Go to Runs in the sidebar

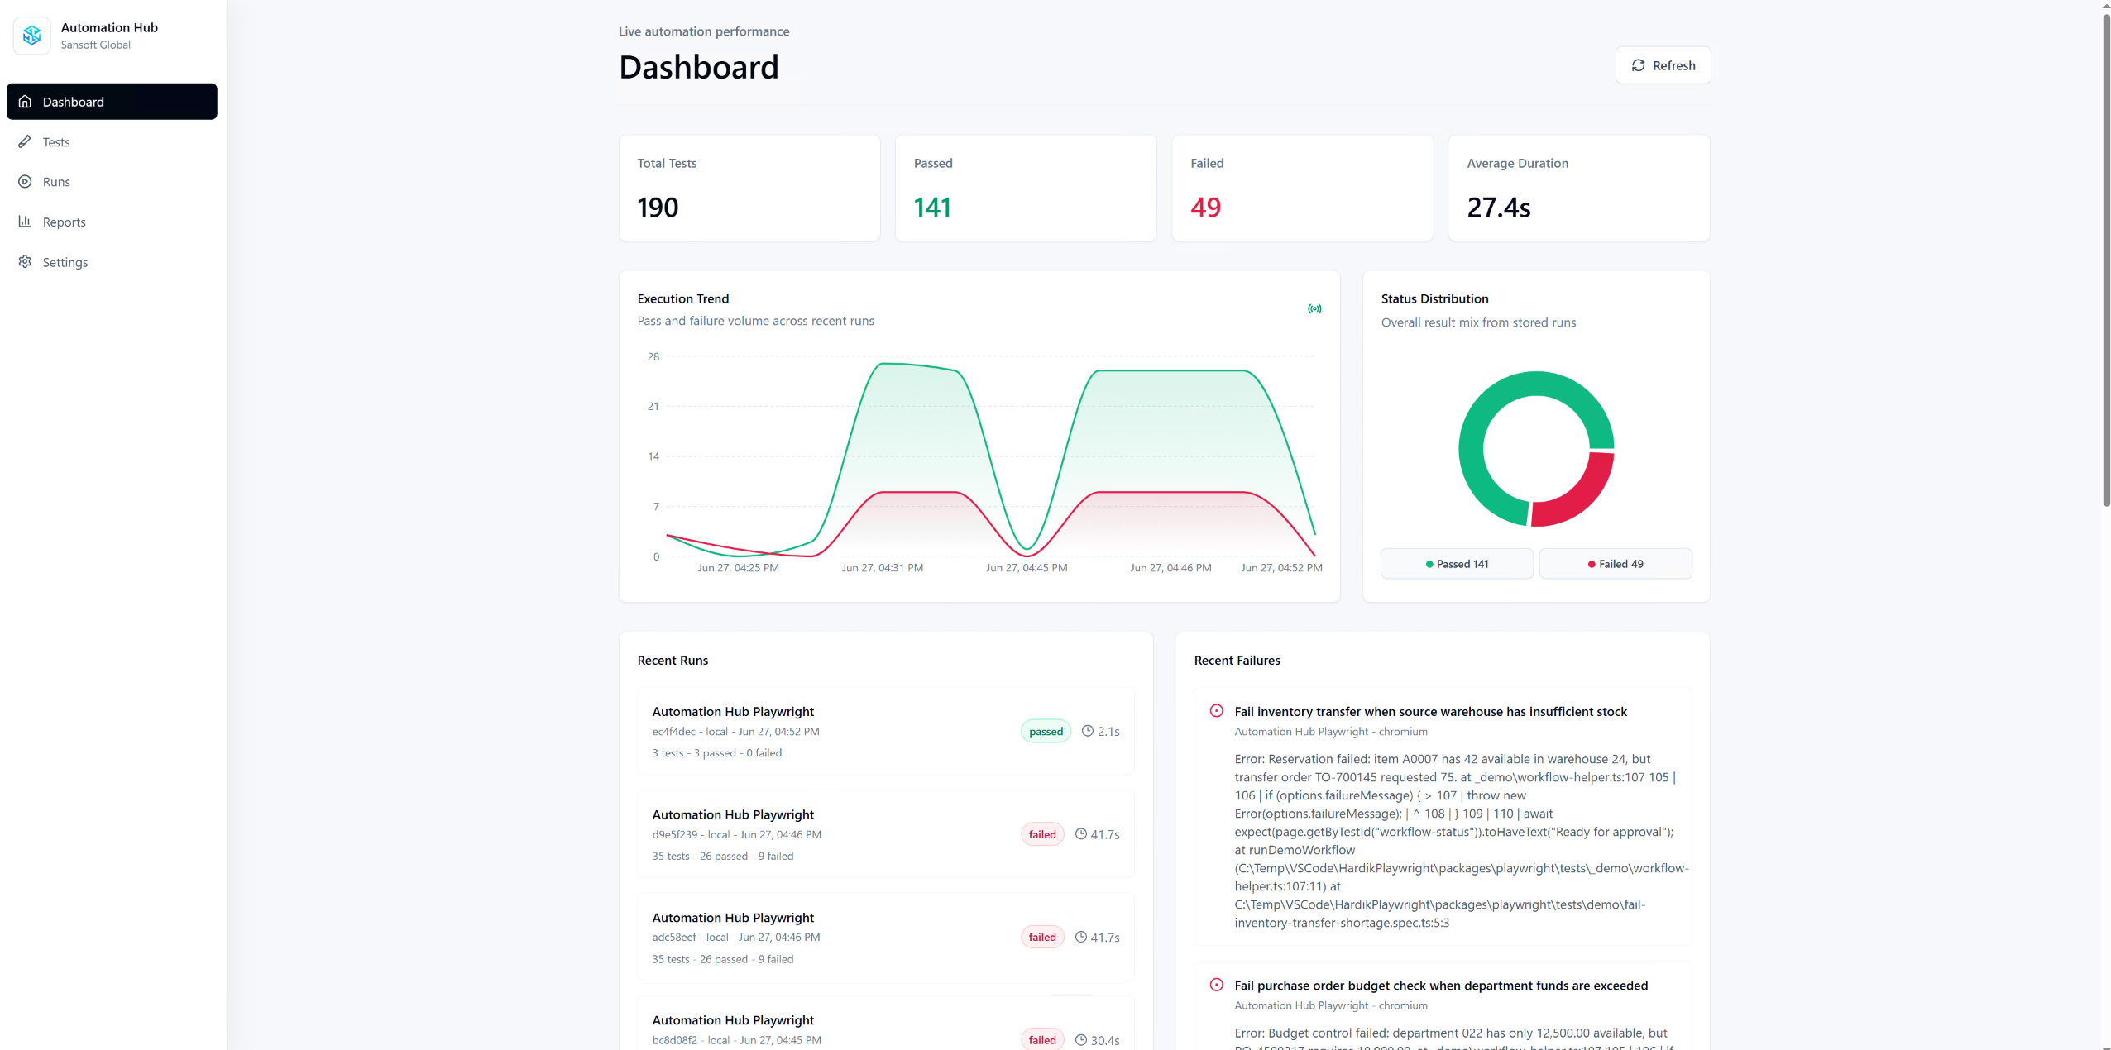(112, 181)
